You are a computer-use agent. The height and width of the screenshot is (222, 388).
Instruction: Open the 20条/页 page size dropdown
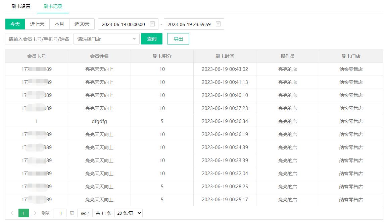pos(128,213)
